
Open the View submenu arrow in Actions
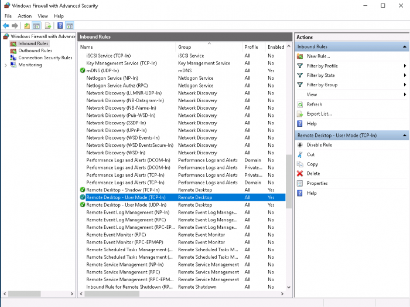pyautogui.click(x=405, y=95)
